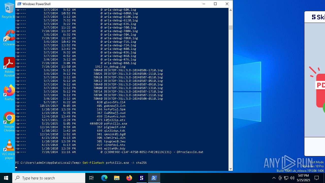The image size is (325, 183).
Task: Click the PowerShell icon in the title bar
Action: click(x=19, y=4)
